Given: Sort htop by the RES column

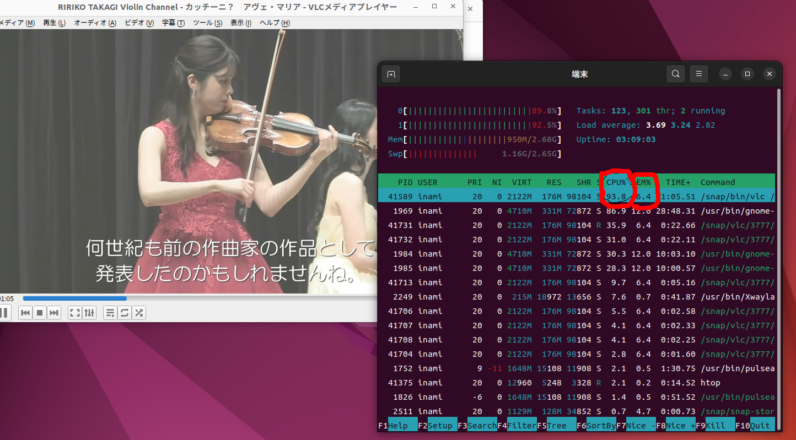Looking at the screenshot, I should click(x=554, y=182).
